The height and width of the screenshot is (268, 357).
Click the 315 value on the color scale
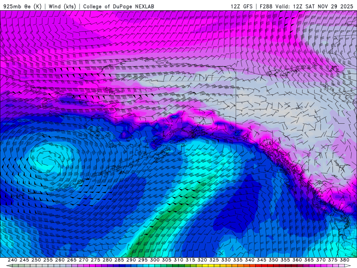[x=190, y=260]
